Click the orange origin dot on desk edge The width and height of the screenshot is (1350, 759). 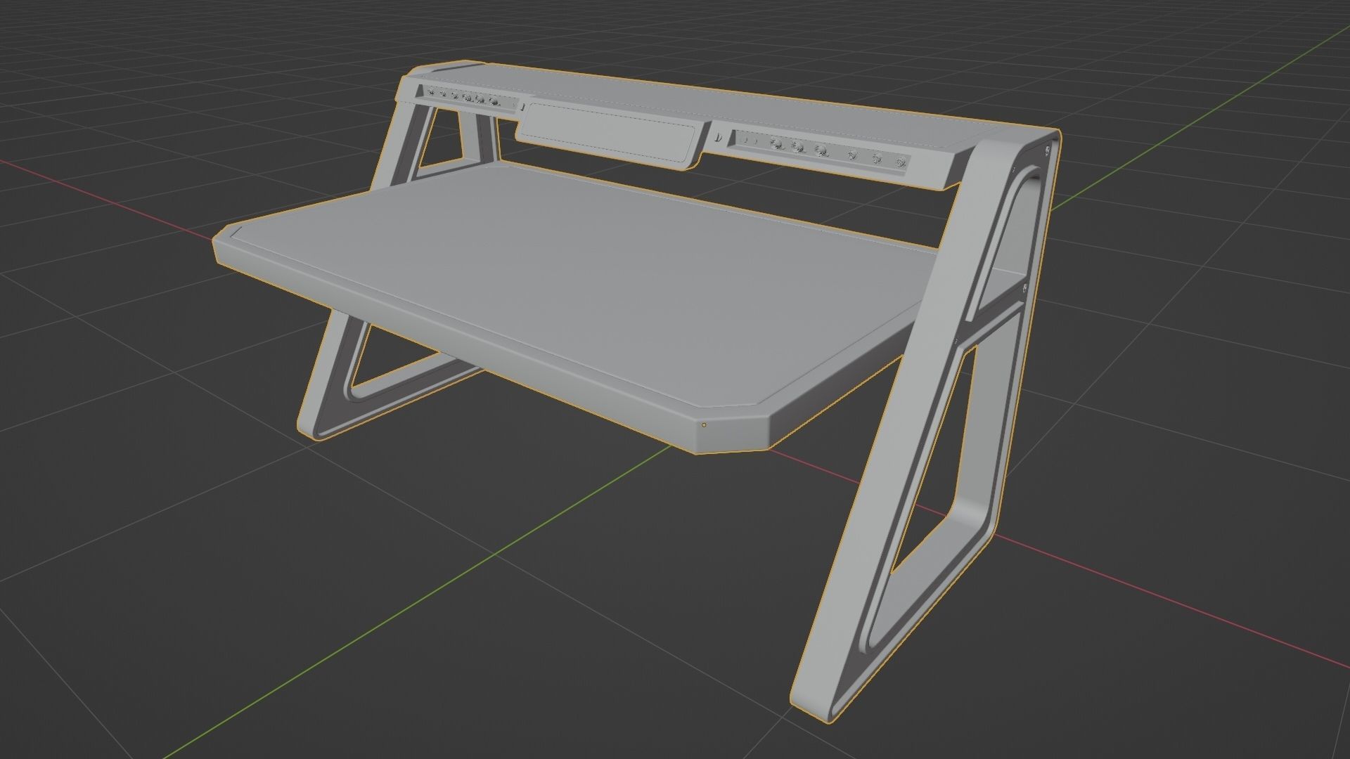tap(705, 424)
